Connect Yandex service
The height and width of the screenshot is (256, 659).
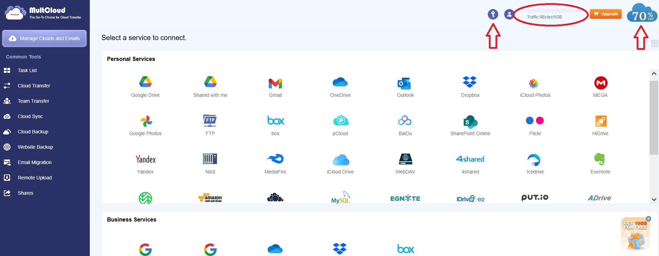145,164
